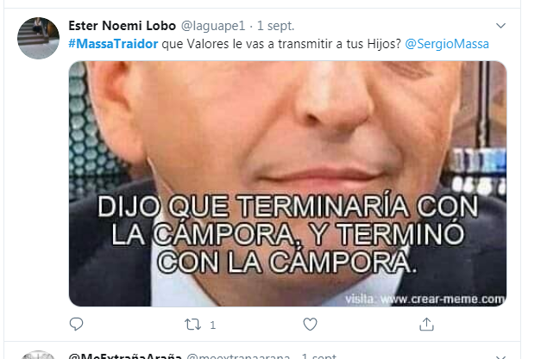541x359 pixels.
Task: Open the share tweet upload icon
Action: [426, 324]
